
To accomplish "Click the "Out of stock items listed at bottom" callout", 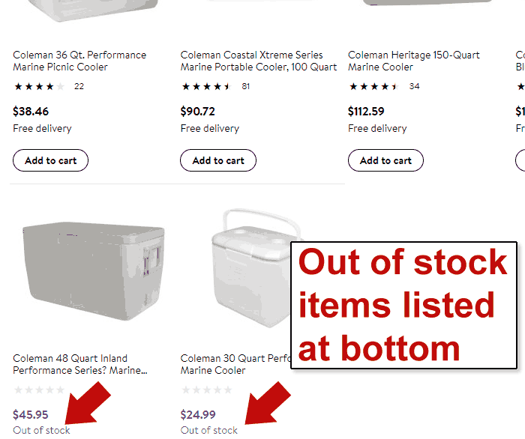I will click(x=403, y=305).
